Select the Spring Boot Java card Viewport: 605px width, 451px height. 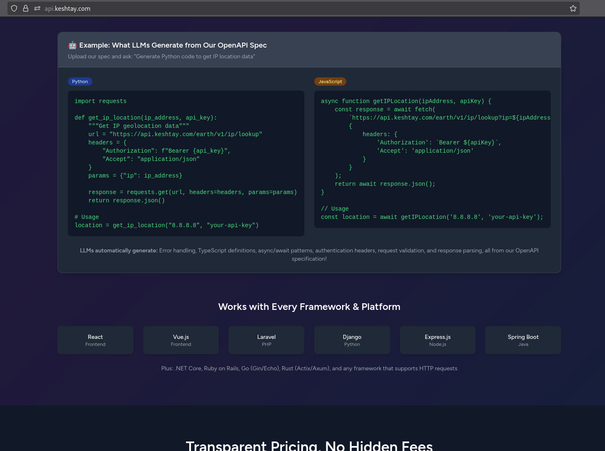tap(523, 340)
